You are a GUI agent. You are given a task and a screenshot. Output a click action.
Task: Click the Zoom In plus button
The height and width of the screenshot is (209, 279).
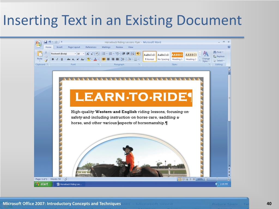pyautogui.click(x=229, y=179)
